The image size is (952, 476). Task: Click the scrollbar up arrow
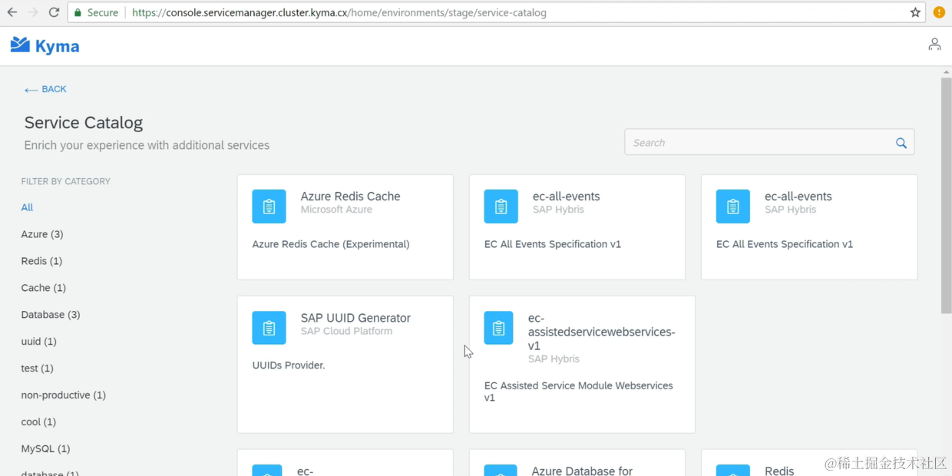click(946, 71)
